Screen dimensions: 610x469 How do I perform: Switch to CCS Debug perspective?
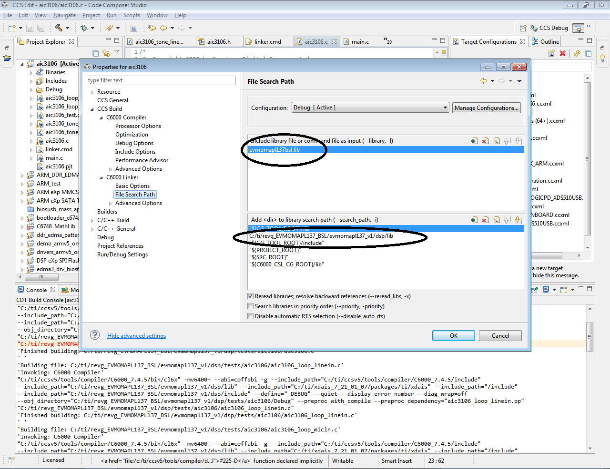pos(549,28)
